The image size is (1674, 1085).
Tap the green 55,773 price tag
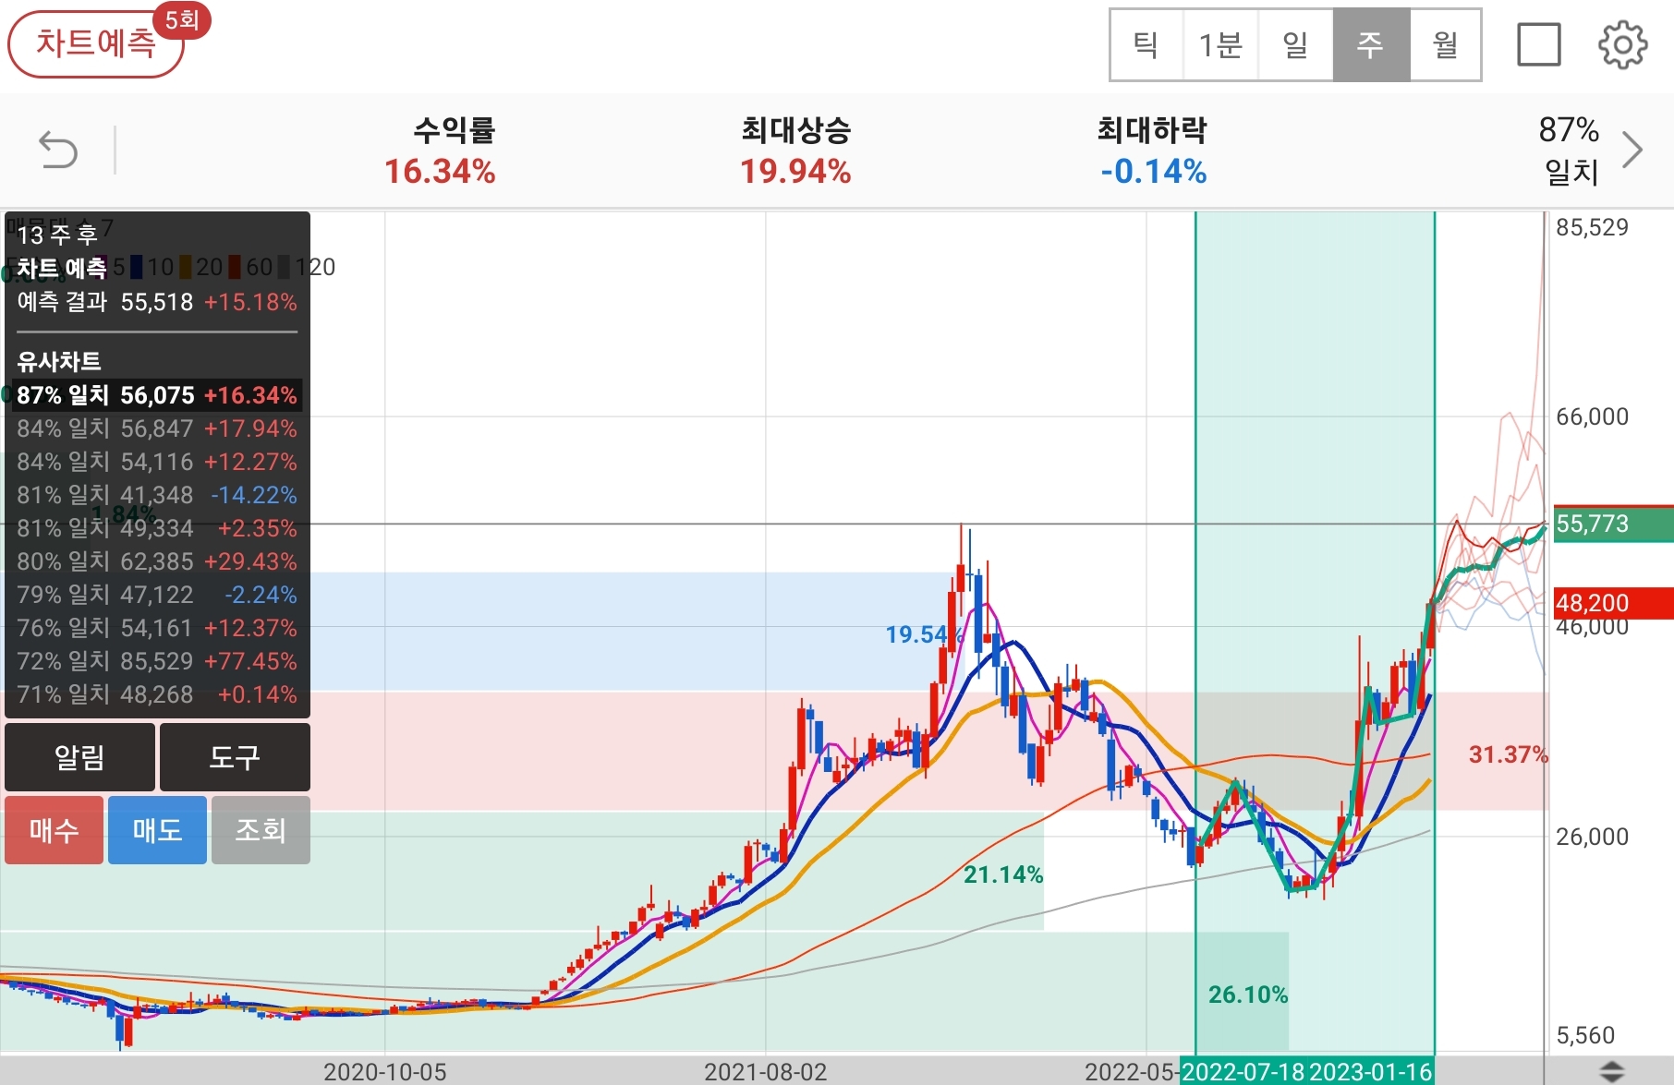point(1613,524)
